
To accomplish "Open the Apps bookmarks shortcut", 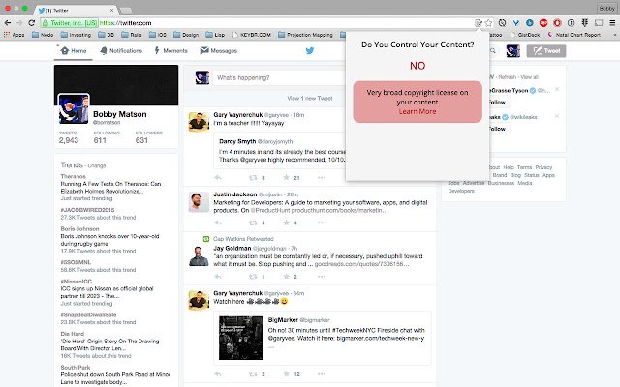I will 15,35.
